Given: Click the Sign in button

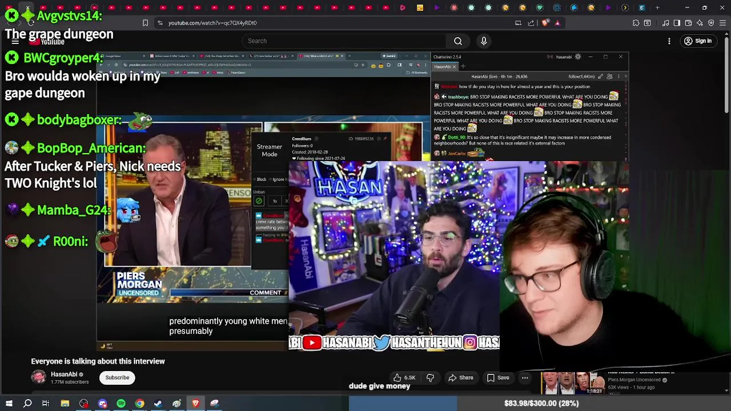Looking at the screenshot, I should pyautogui.click(x=698, y=41).
